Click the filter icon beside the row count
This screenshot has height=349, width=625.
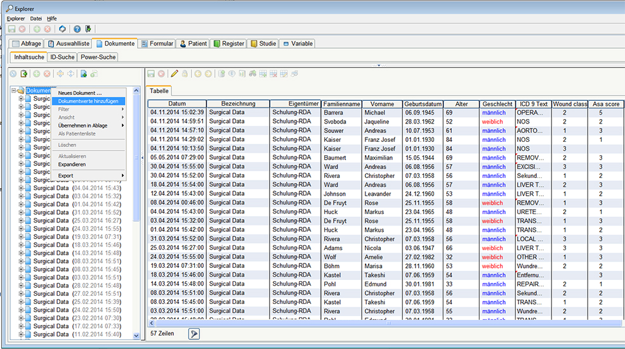(x=194, y=334)
